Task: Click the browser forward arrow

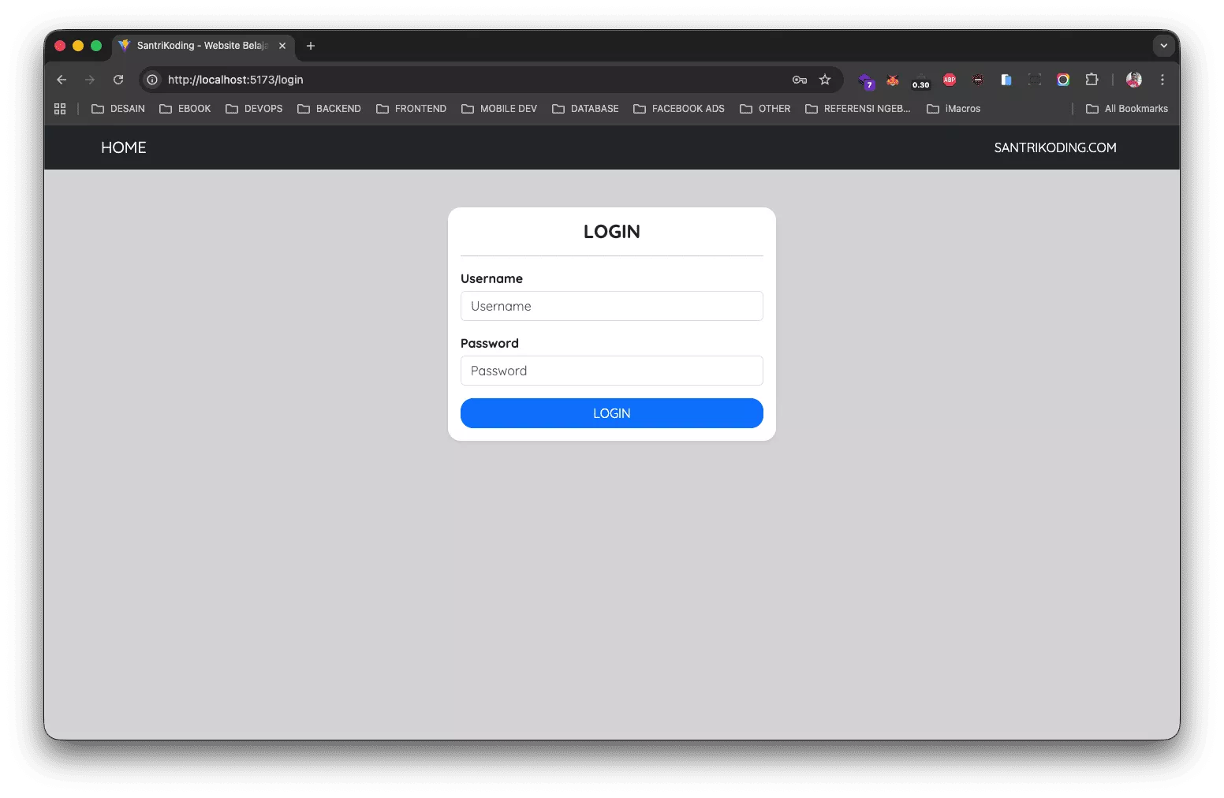Action: tap(90, 80)
